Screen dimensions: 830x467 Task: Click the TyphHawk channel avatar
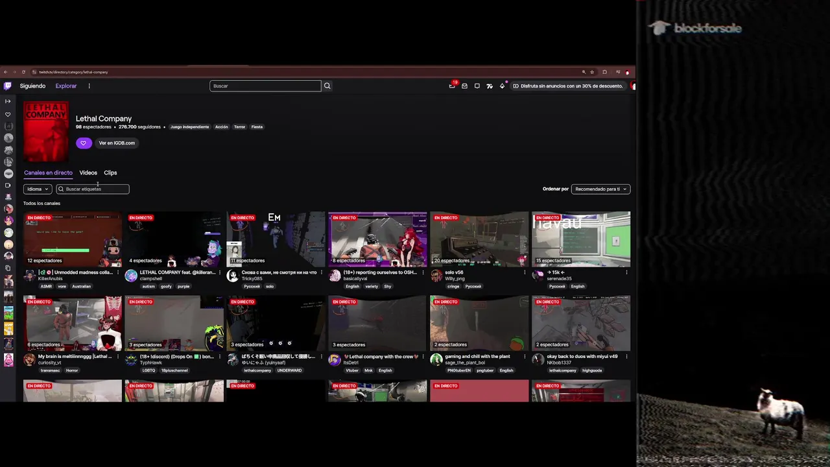pyautogui.click(x=131, y=359)
